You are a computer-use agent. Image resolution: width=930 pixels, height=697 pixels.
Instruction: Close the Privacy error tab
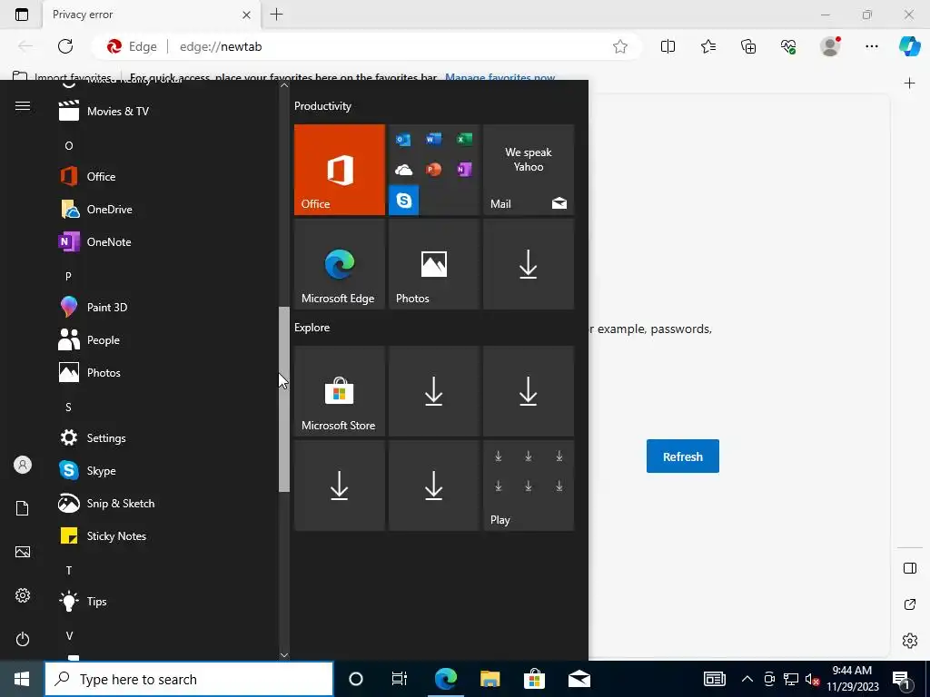pos(247,15)
